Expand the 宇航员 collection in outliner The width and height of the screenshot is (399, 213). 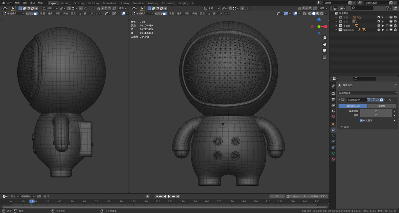click(x=336, y=26)
